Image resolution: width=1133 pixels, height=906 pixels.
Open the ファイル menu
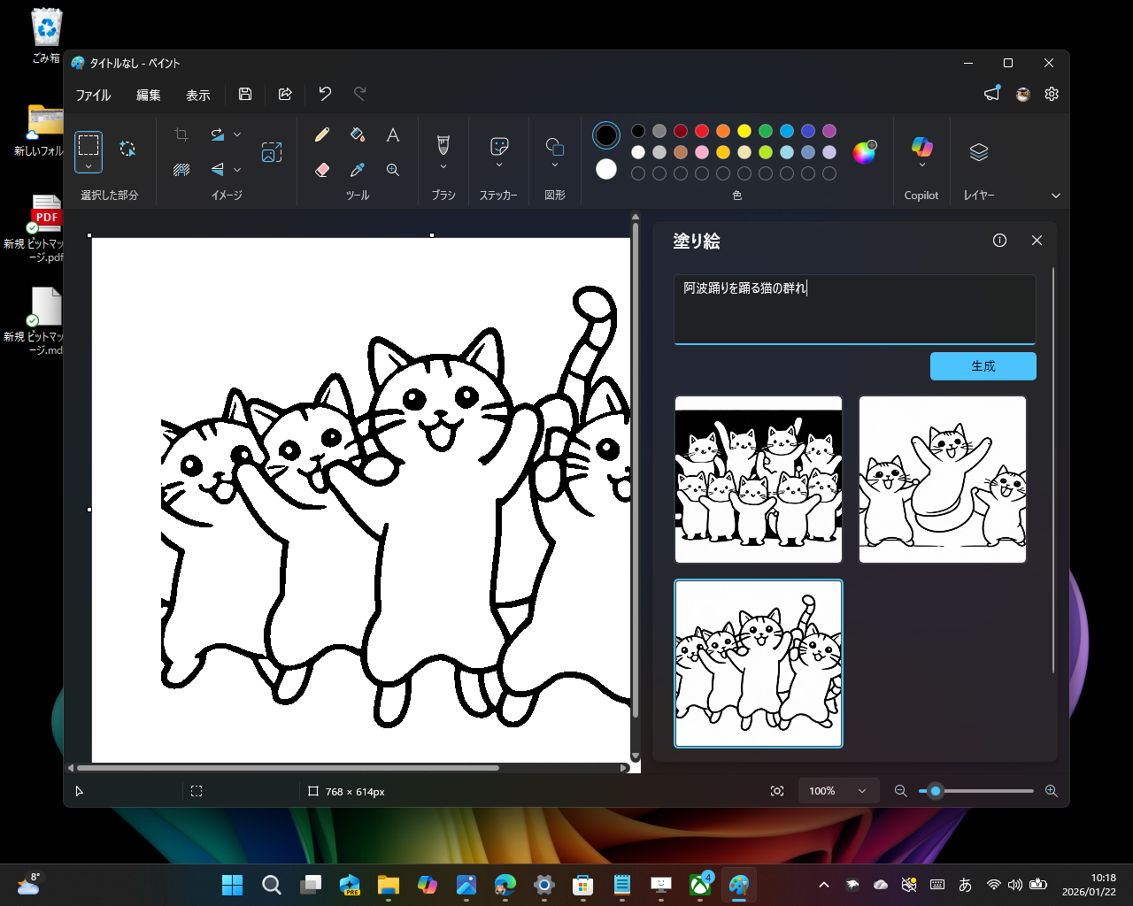click(x=92, y=95)
